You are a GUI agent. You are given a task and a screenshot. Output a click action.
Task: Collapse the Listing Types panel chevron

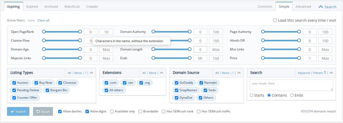[91, 73]
